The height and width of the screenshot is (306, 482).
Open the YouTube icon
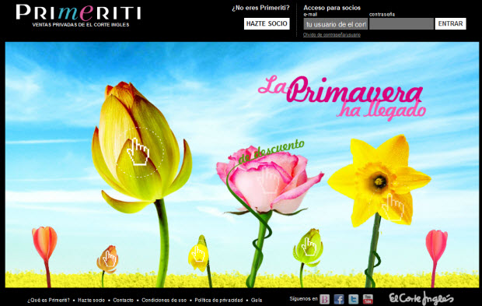[368, 299]
